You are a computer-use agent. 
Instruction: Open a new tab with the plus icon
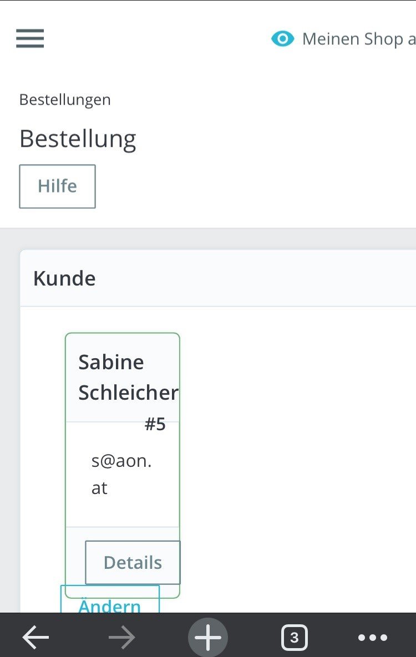click(x=208, y=638)
